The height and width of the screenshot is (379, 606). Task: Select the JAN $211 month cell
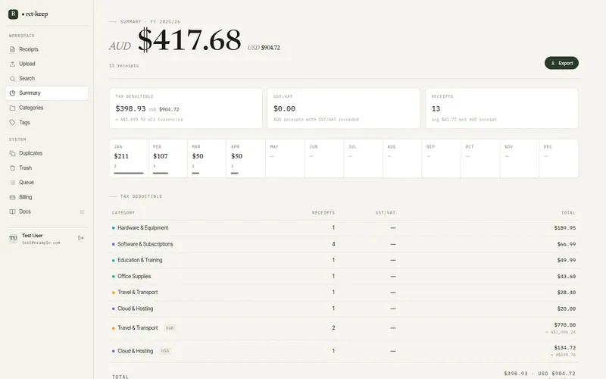[129, 158]
